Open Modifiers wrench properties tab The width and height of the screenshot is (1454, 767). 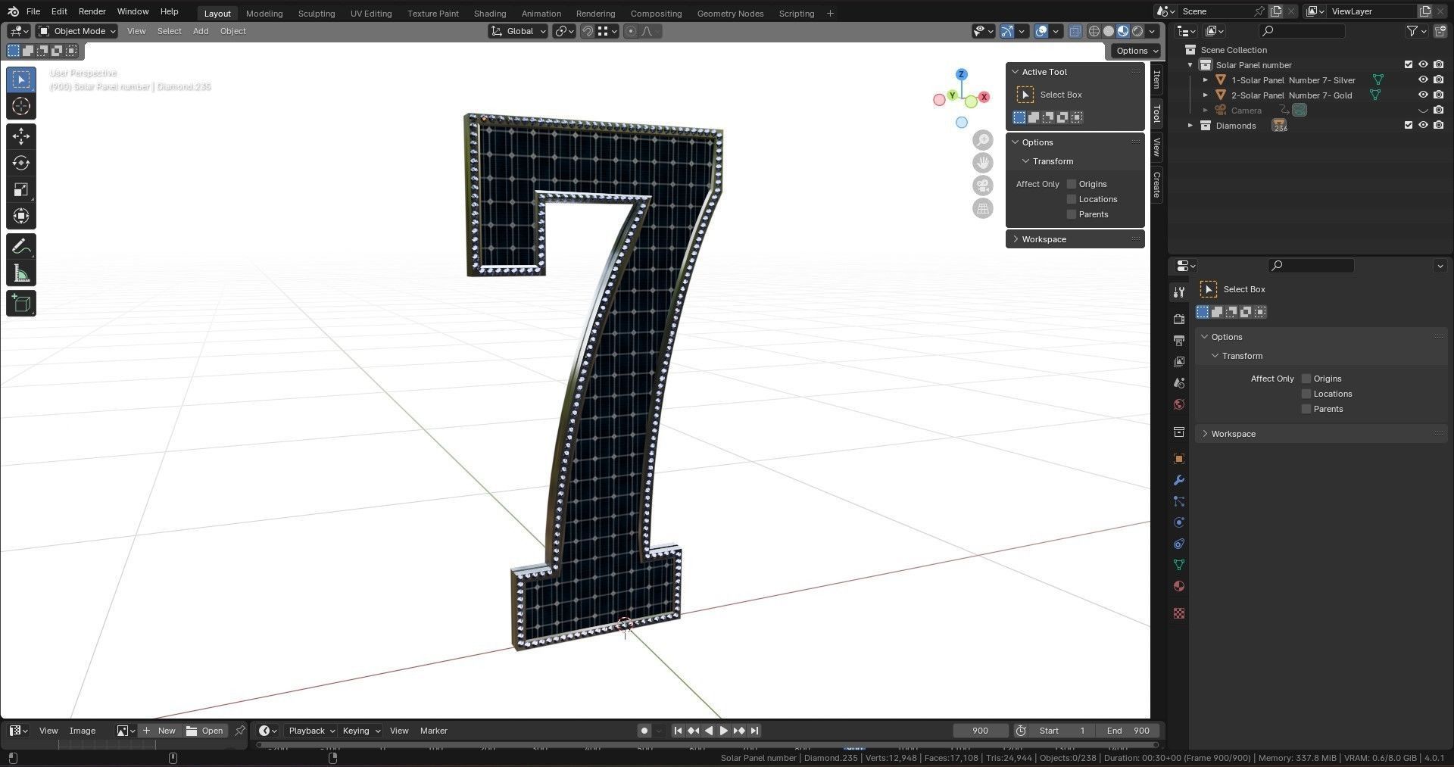pos(1178,480)
